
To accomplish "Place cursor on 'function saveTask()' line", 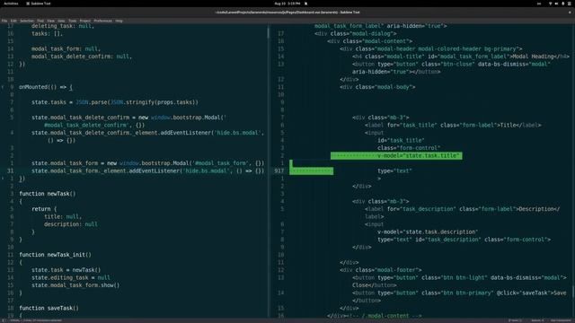I will [49, 308].
